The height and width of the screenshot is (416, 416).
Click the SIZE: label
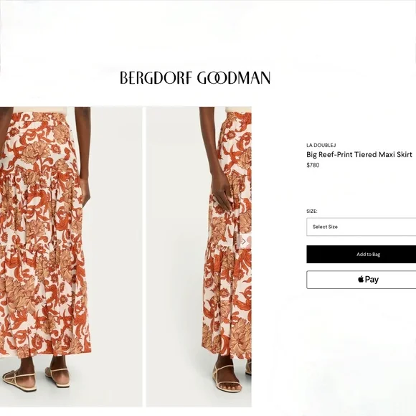312,211
